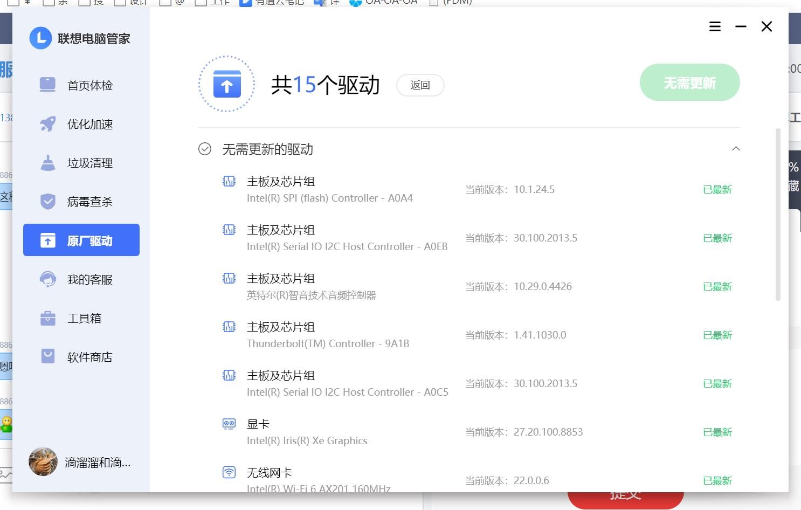Open 首页体检 in the sidebar
This screenshot has width=801, height=510.
pyautogui.click(x=81, y=85)
